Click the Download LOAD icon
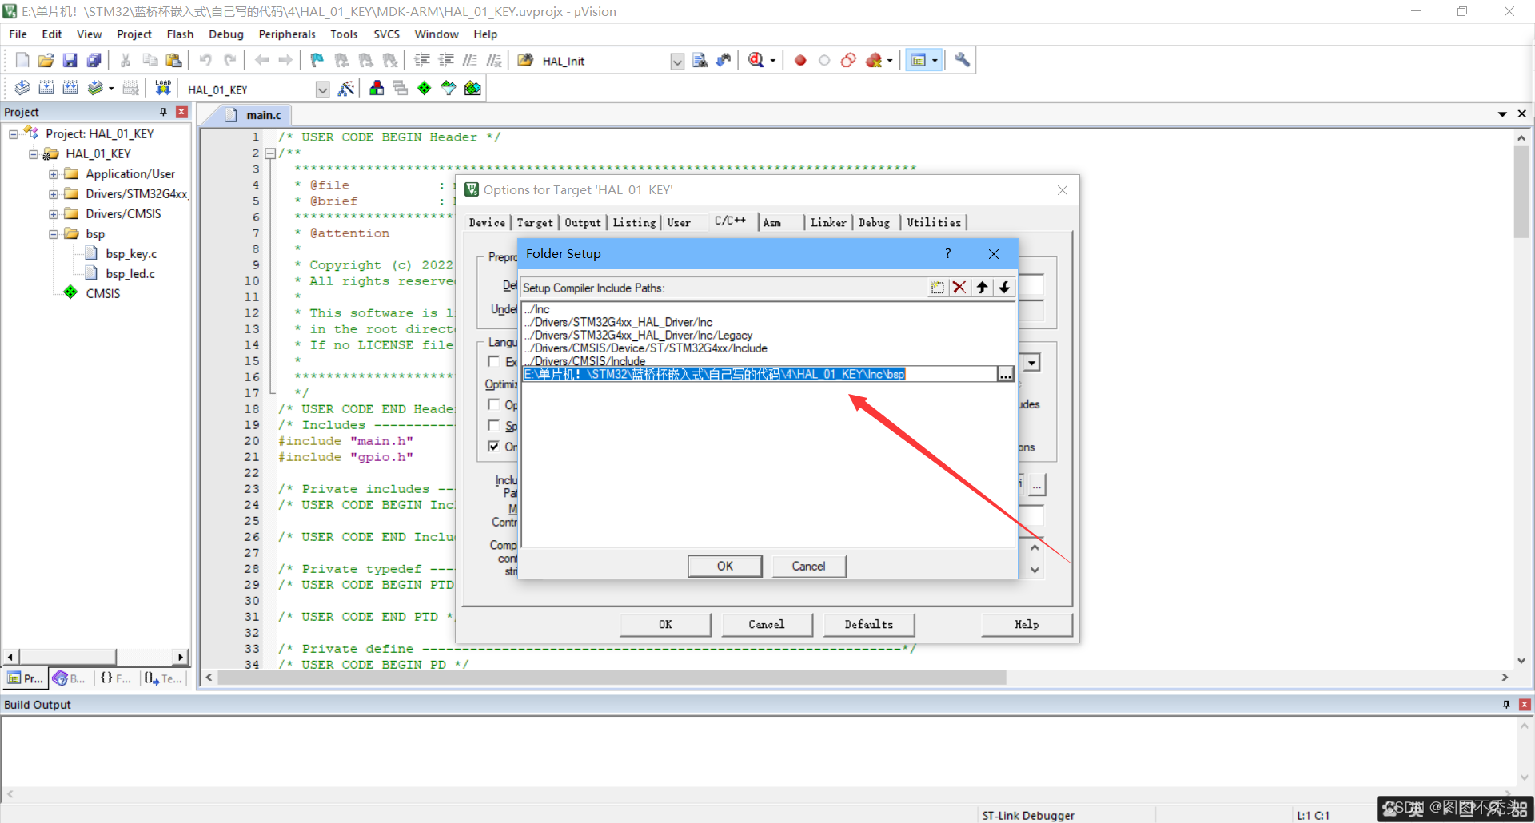Screen dimensions: 1535x823 tap(163, 88)
